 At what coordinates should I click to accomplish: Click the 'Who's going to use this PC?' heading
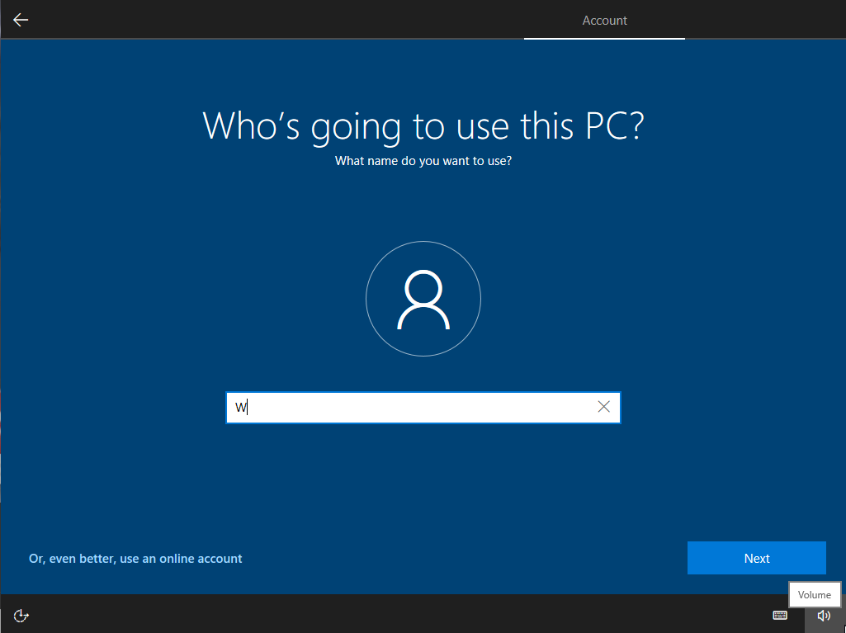pos(423,127)
